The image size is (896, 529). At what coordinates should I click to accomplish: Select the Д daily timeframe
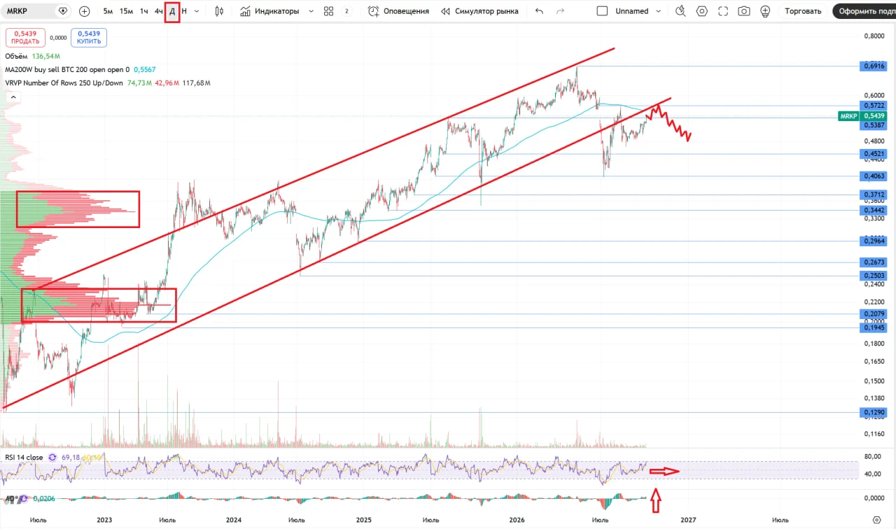click(172, 11)
